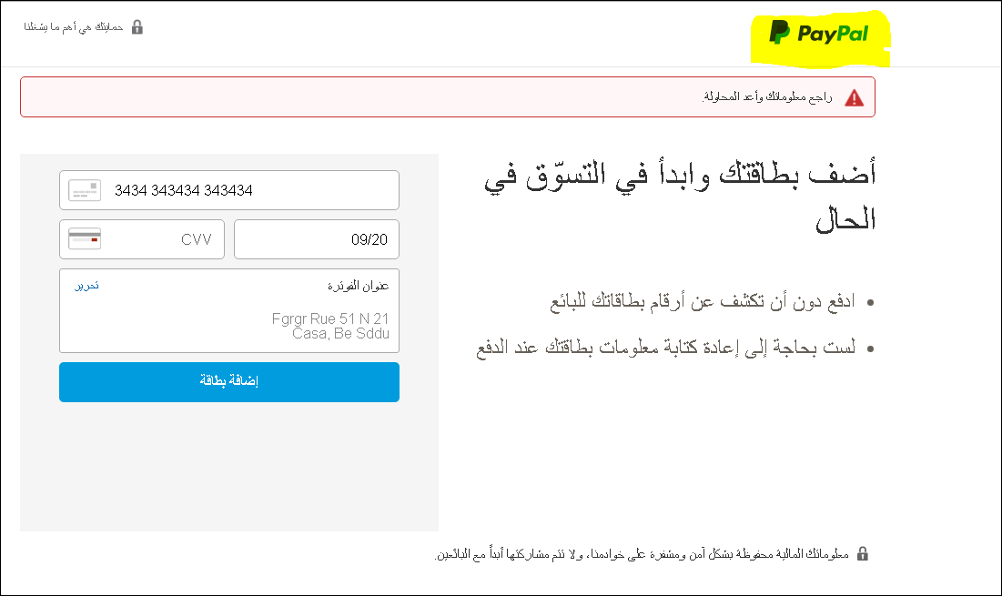The width and height of the screenshot is (1002, 596).
Task: Click the CVV card back icon
Action: (85, 239)
